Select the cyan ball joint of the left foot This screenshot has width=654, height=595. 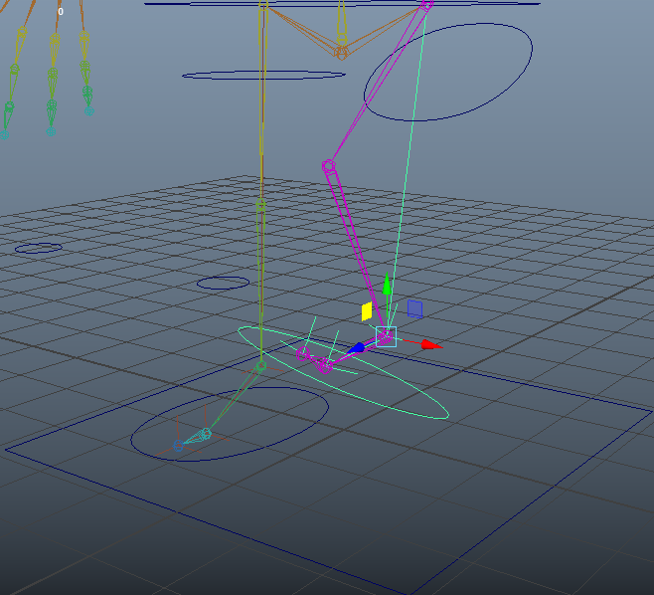click(x=206, y=434)
